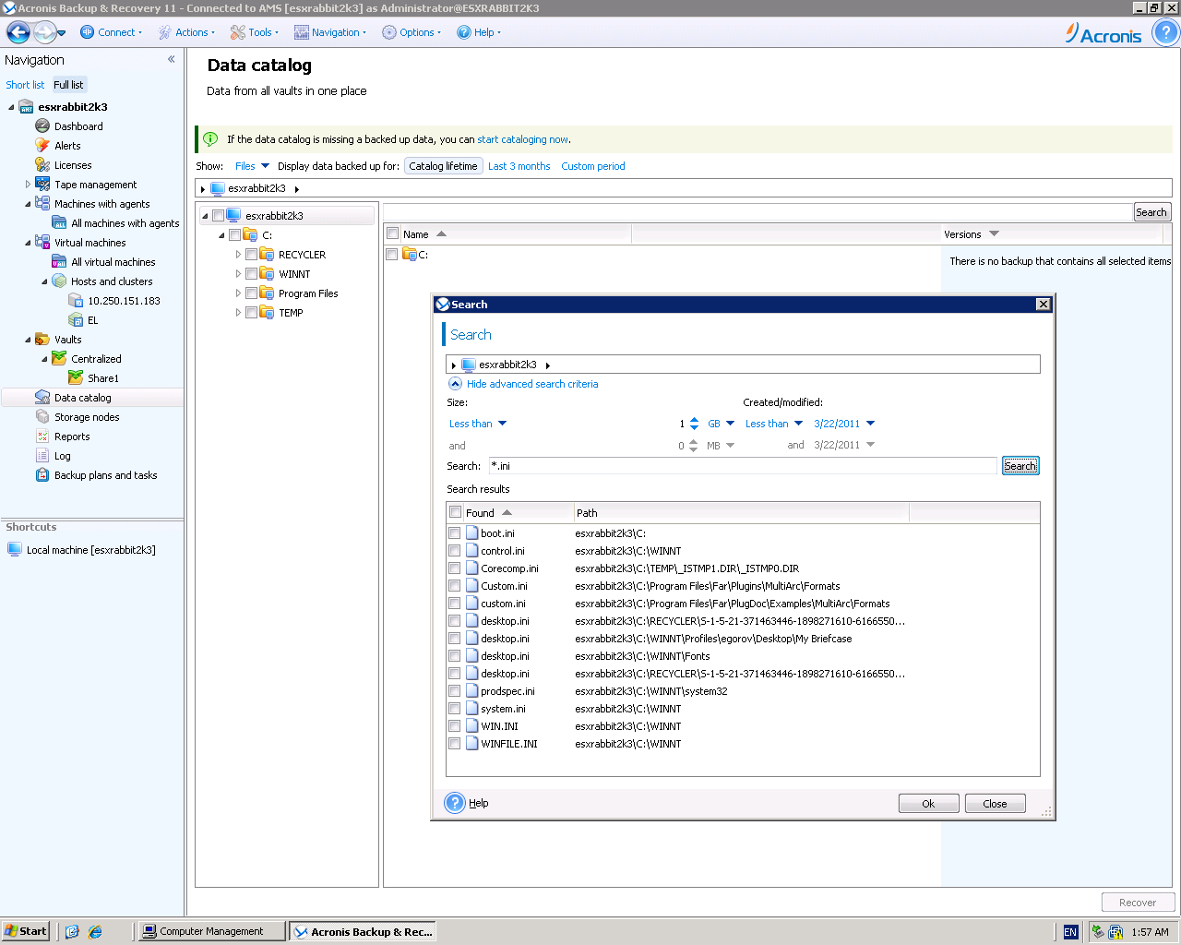Check the RECYCLER folder checkbox in tree

[251, 255]
